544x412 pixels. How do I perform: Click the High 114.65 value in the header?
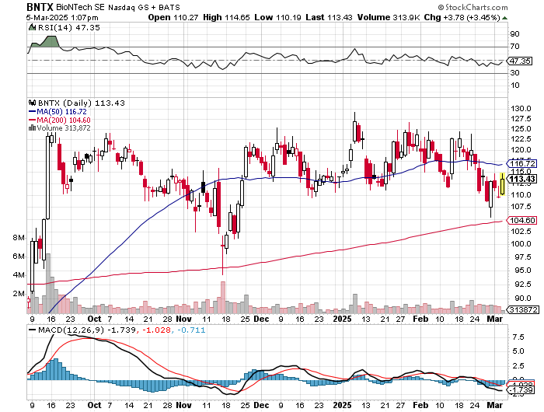pos(226,17)
